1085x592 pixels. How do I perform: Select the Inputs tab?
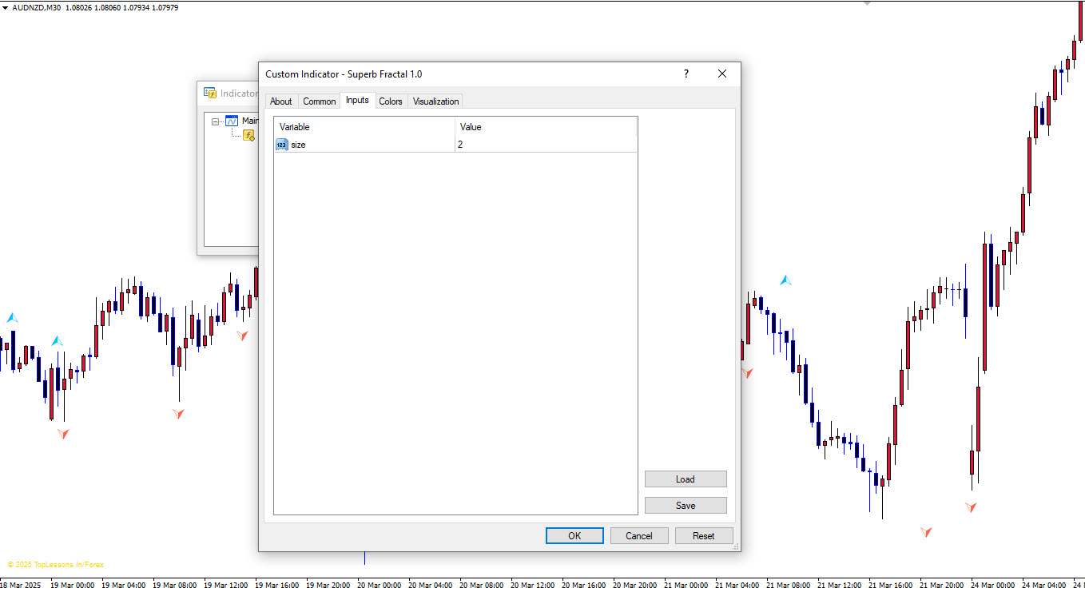(357, 100)
